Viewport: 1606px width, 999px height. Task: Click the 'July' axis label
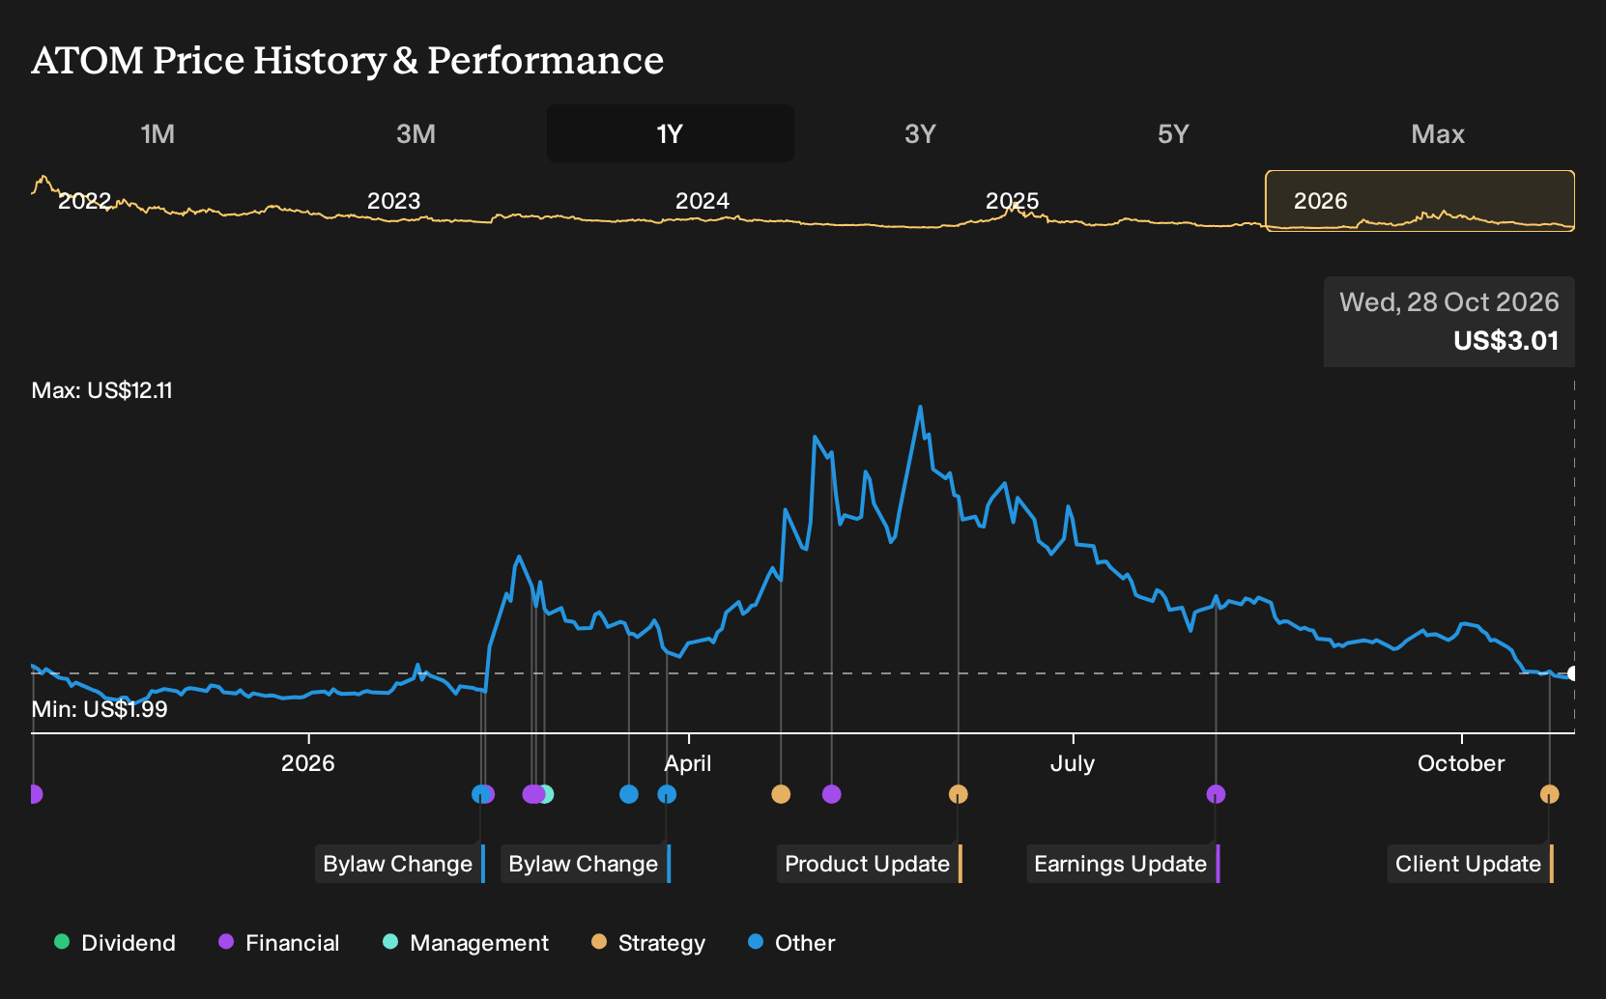click(1073, 763)
